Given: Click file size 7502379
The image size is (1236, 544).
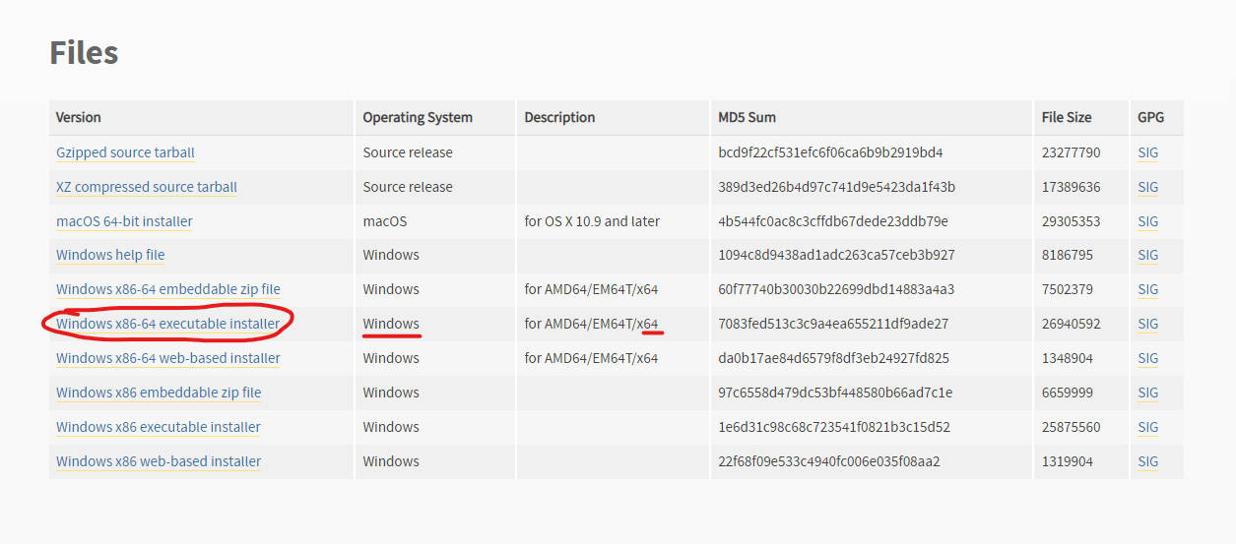Looking at the screenshot, I should pos(1068,289).
